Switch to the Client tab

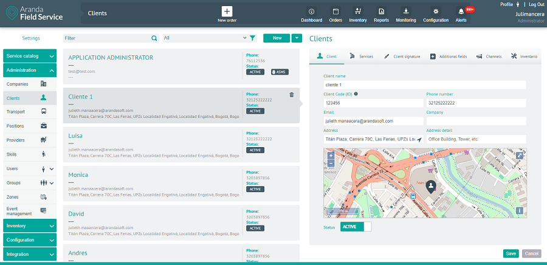pyautogui.click(x=327, y=56)
